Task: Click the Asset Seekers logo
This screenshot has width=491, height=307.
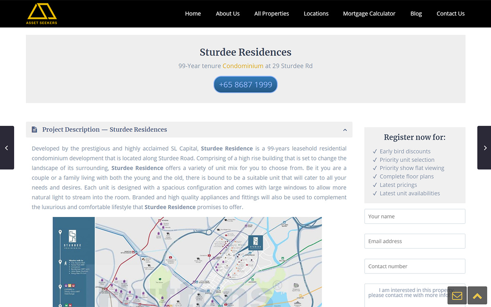Action: tap(42, 14)
